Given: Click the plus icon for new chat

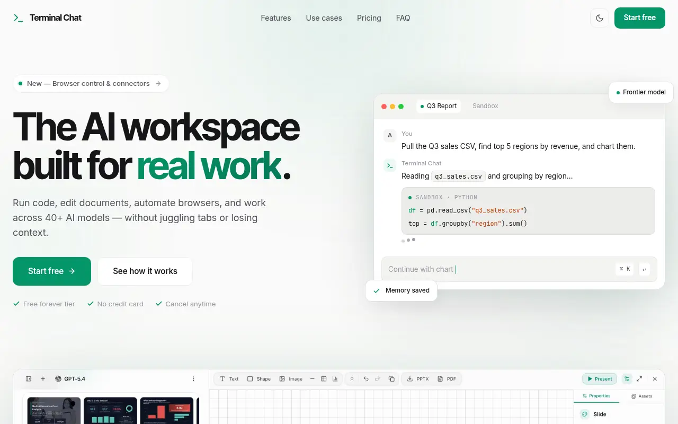Looking at the screenshot, I should (x=43, y=379).
